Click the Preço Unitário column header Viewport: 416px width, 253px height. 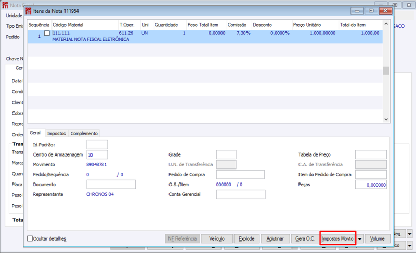(x=315, y=25)
